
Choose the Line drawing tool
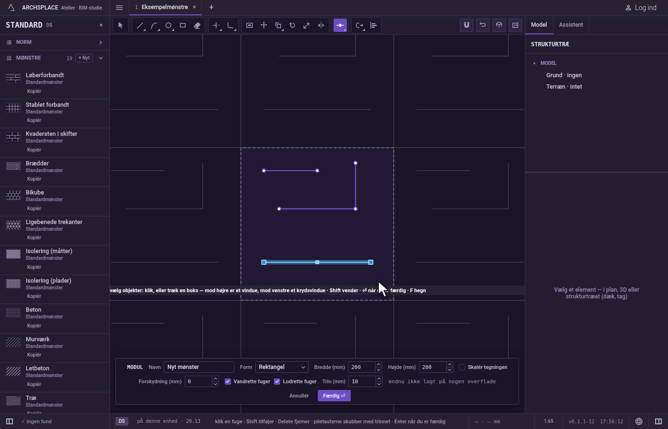click(x=140, y=25)
